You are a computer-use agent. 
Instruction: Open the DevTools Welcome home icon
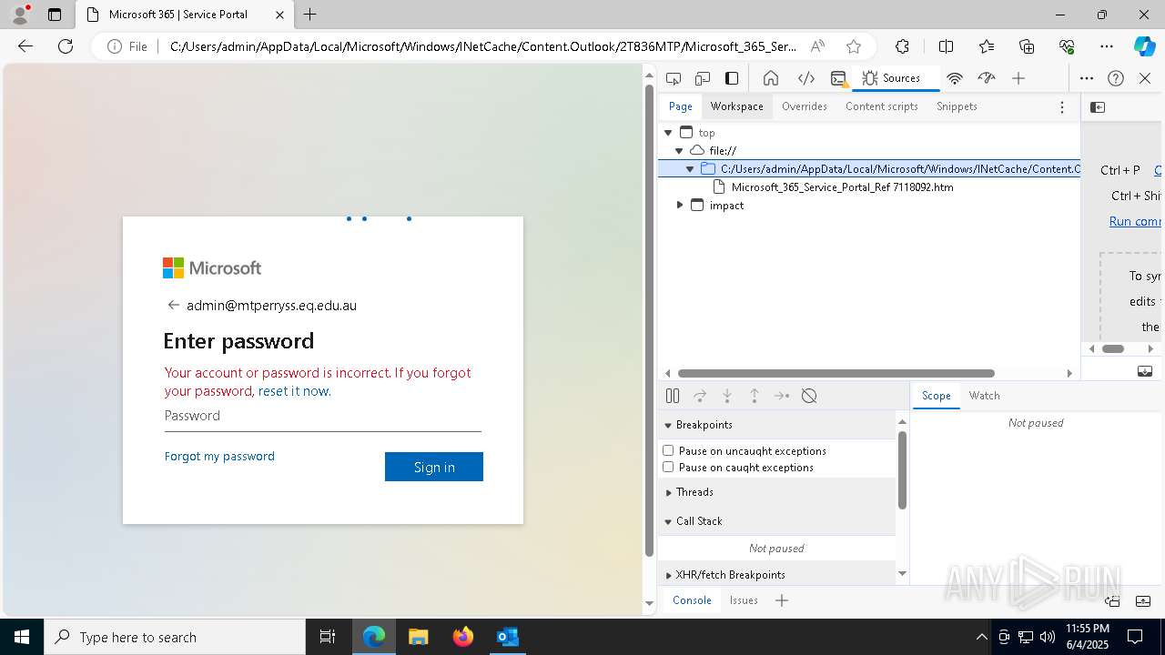coord(771,78)
